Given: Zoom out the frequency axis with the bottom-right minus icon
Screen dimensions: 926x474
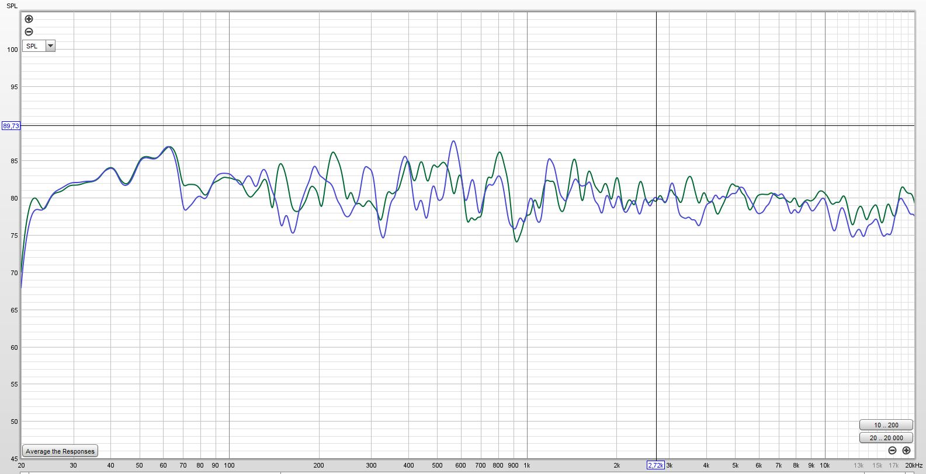Looking at the screenshot, I should click(x=892, y=451).
